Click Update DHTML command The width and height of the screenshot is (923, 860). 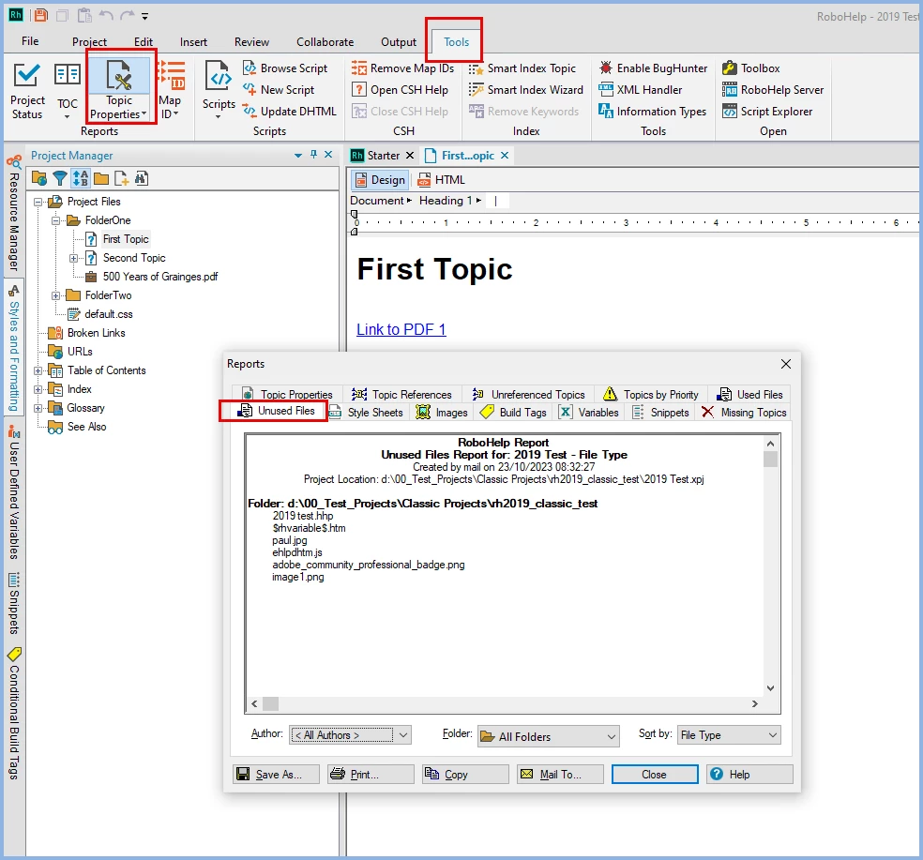click(290, 112)
